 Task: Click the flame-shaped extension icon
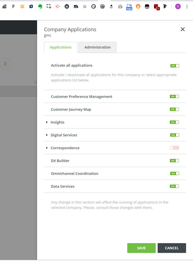coord(111,6)
